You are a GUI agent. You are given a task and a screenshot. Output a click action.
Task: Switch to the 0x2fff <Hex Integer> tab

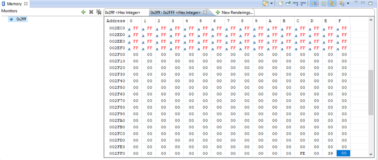pos(122,12)
